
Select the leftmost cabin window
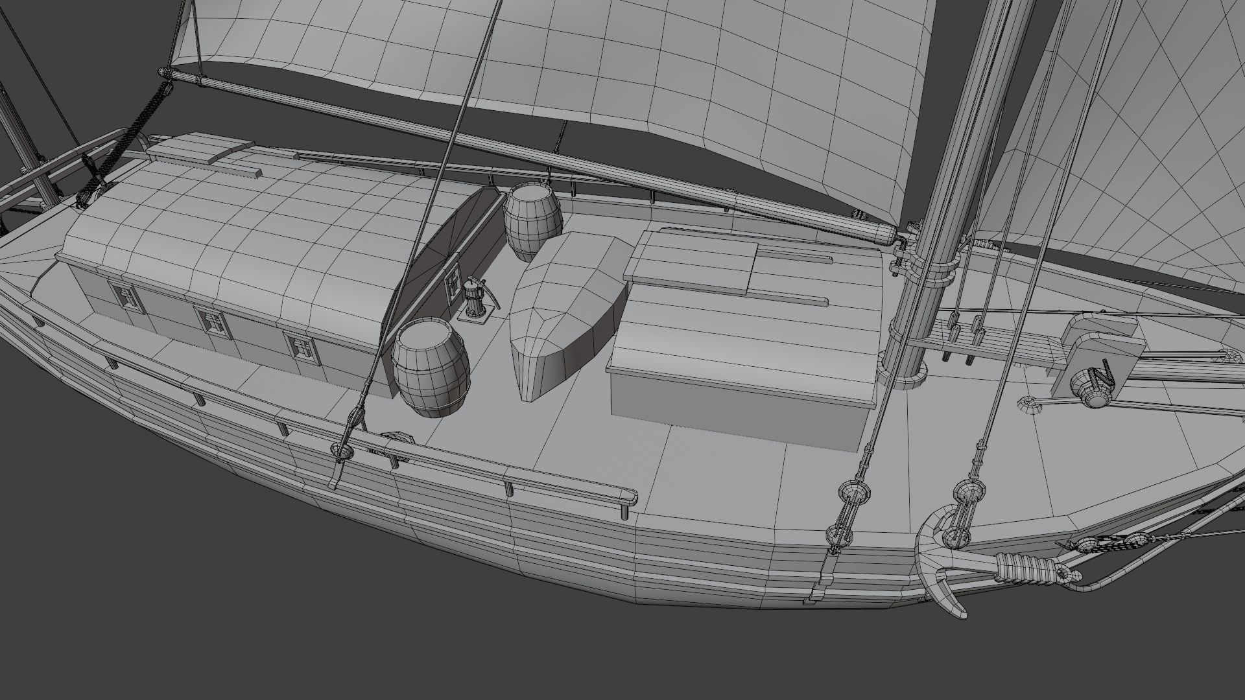128,297
